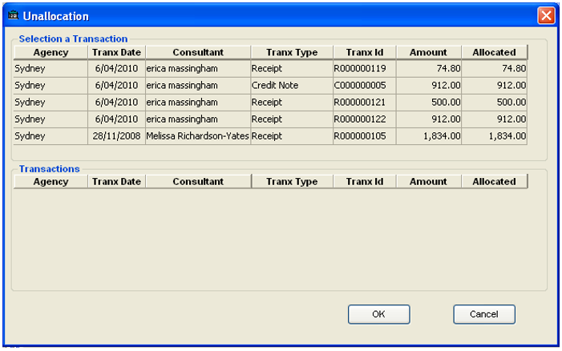Viewport: 562px width, 351px height.
Task: Sort top table by Agency header
Action: coord(51,52)
